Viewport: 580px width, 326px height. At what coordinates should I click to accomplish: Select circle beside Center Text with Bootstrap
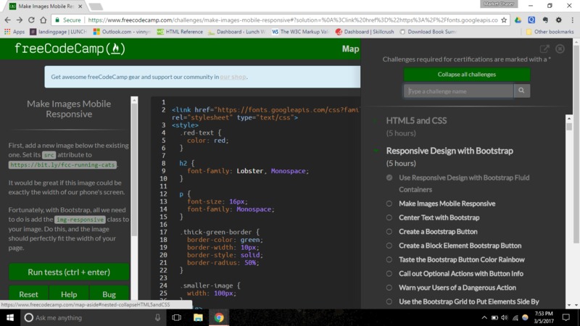[x=389, y=217]
